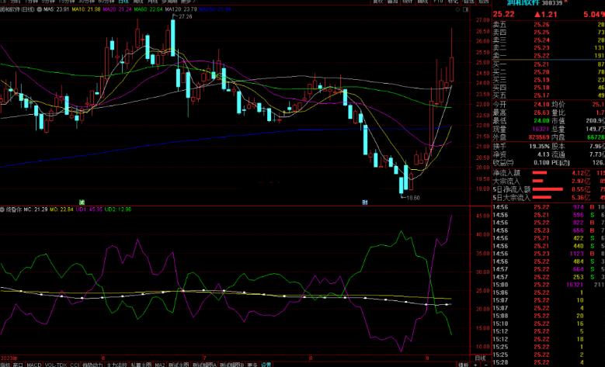Click the 净流入额 net inflow bar row

click(548, 173)
